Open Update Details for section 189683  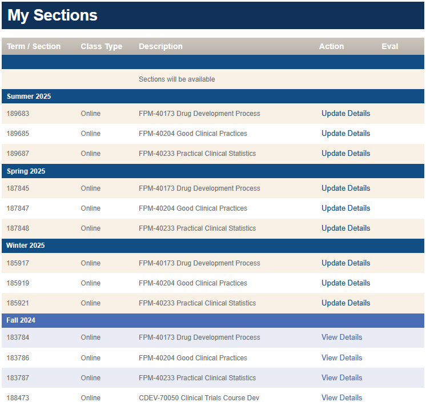point(345,114)
